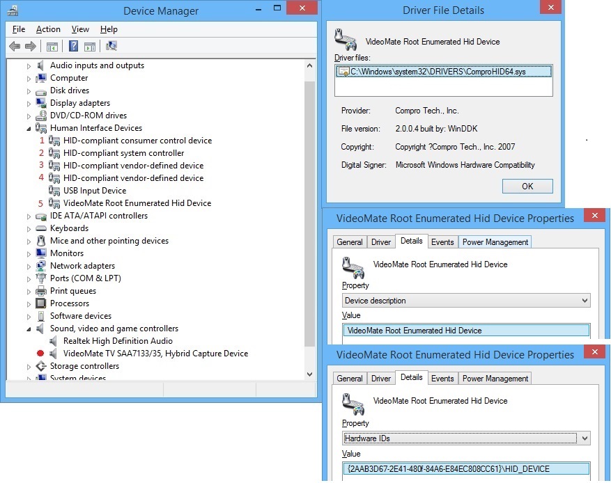Select the IDE ATA/ATAPI controllers icon
The image size is (611, 483).
[41, 216]
